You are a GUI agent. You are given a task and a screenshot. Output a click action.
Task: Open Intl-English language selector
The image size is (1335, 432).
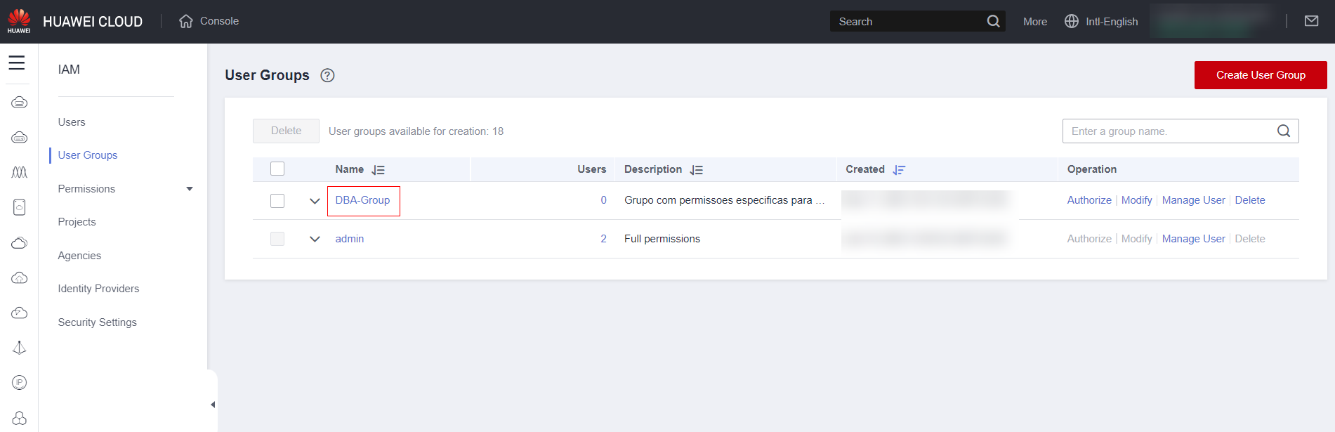click(x=1101, y=22)
